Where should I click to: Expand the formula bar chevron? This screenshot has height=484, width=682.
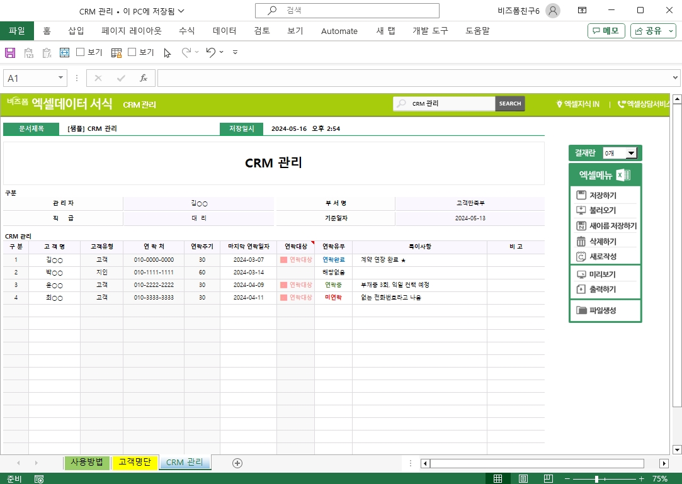675,78
